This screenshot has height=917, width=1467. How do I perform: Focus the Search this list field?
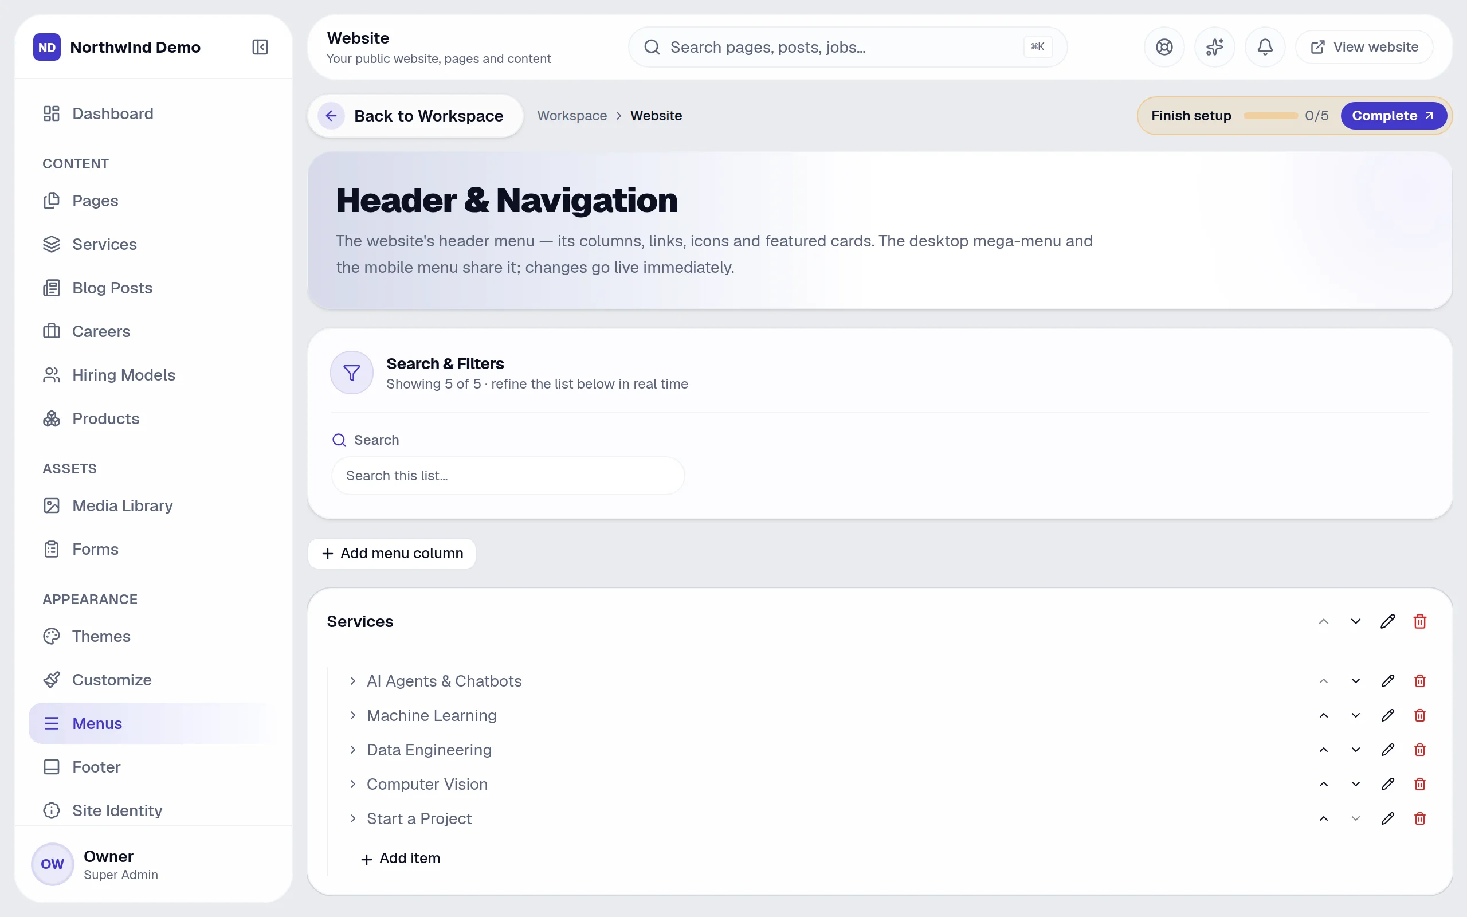point(508,476)
